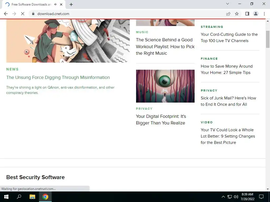
Task: Open the Chrome profile avatar menu
Action: click(256, 14)
